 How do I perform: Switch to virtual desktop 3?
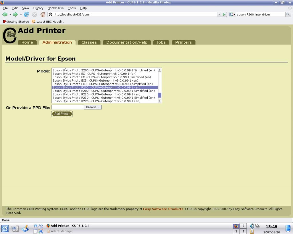point(236,231)
